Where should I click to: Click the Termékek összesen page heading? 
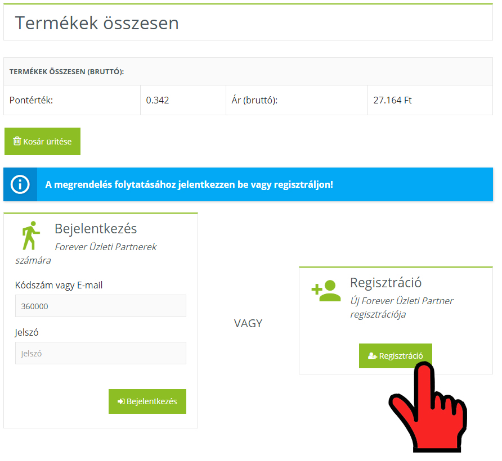tap(97, 23)
